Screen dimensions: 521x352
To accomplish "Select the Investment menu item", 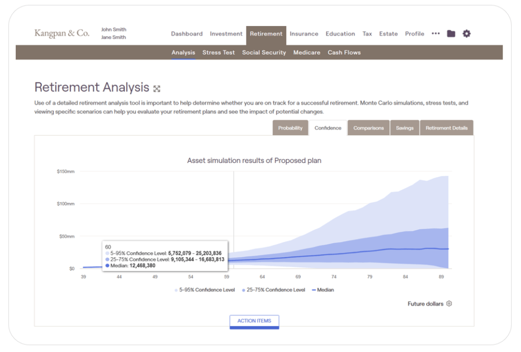I will pyautogui.click(x=226, y=34).
